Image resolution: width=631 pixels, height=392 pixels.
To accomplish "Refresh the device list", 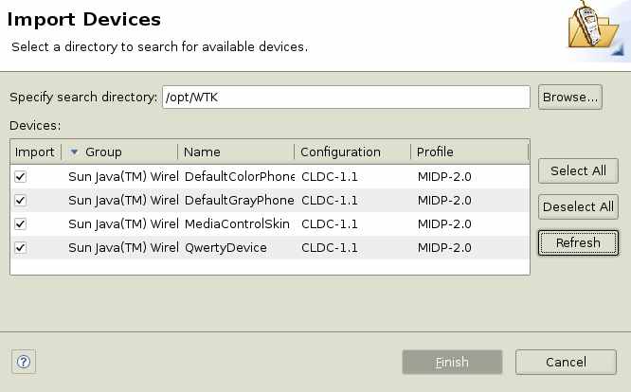I will pos(578,242).
